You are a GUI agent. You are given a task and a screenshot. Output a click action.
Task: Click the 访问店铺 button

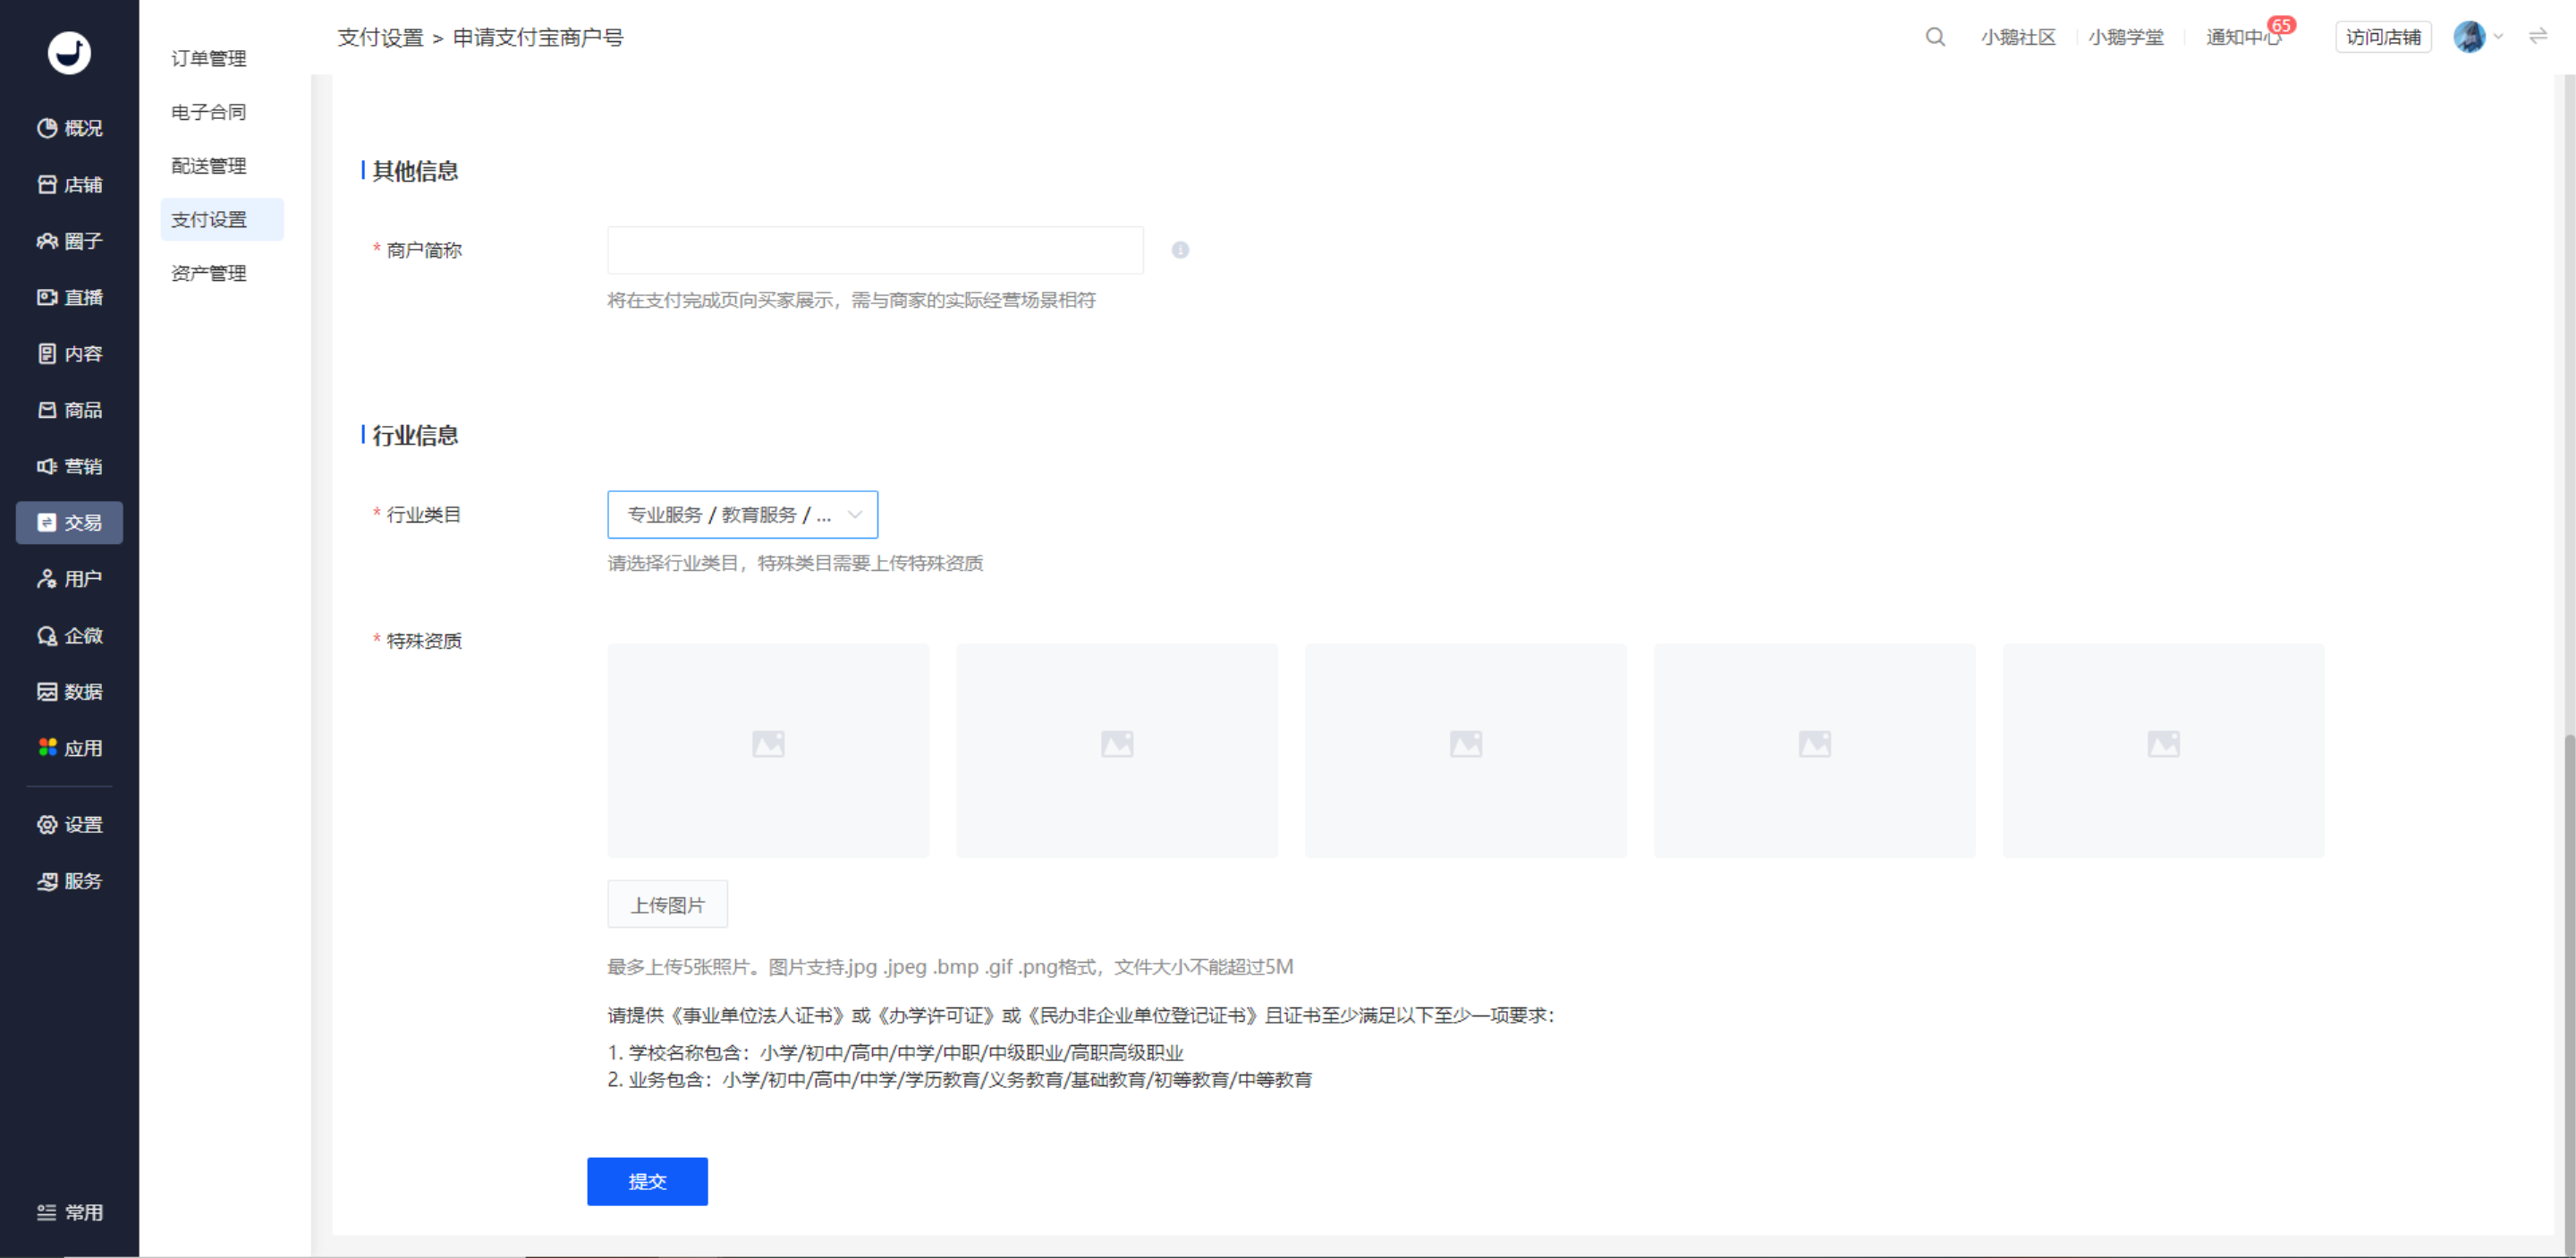pyautogui.click(x=2383, y=37)
